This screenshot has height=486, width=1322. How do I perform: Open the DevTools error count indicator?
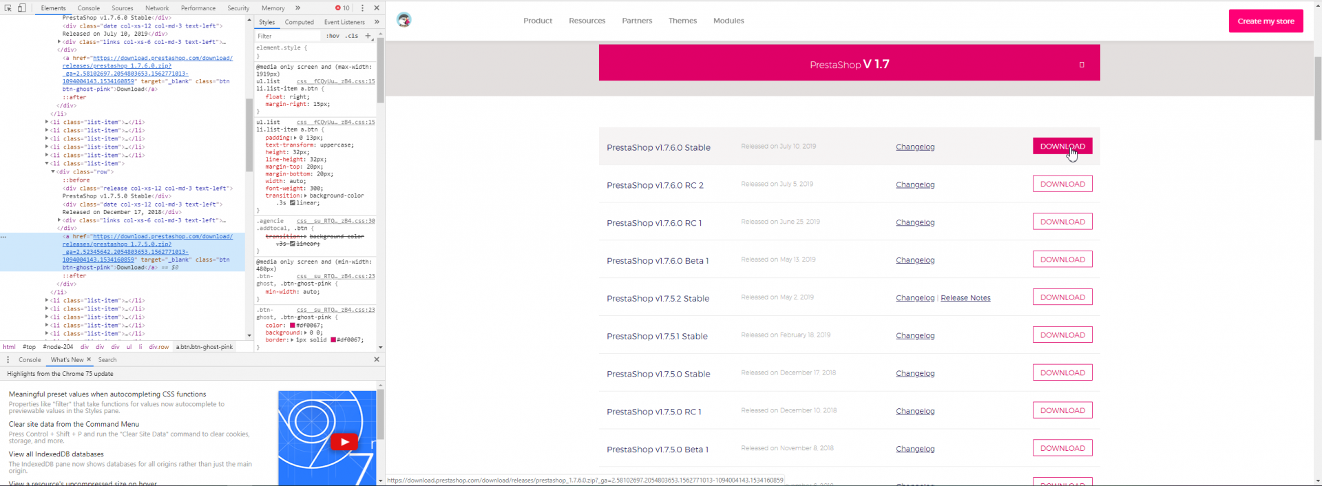343,8
